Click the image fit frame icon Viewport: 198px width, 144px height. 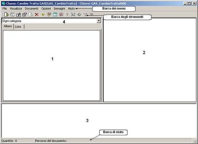73,15
